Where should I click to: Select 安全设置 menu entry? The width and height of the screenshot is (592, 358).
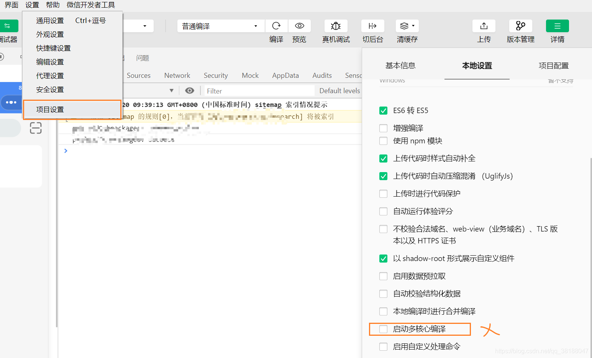73,90
